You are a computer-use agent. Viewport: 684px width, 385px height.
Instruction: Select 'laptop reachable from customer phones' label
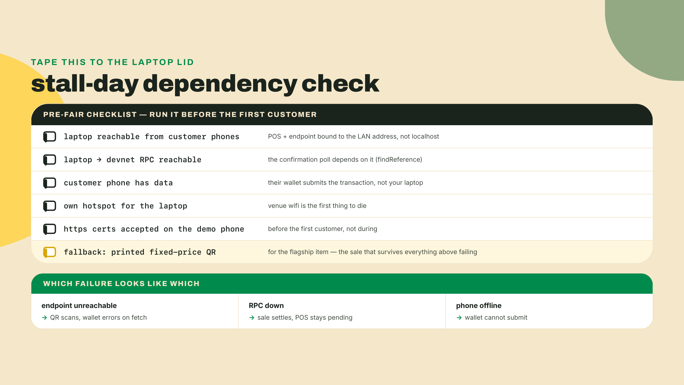pos(151,137)
